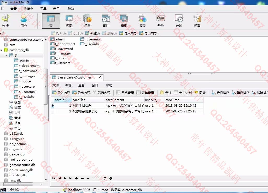Select t_useremail in the object list
Image resolution: width=268 pixels, height=193 pixels.
point(91,39)
